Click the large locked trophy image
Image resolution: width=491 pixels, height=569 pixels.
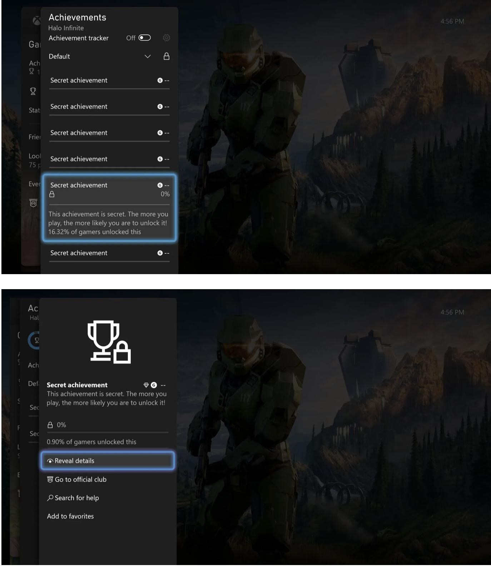point(109,342)
